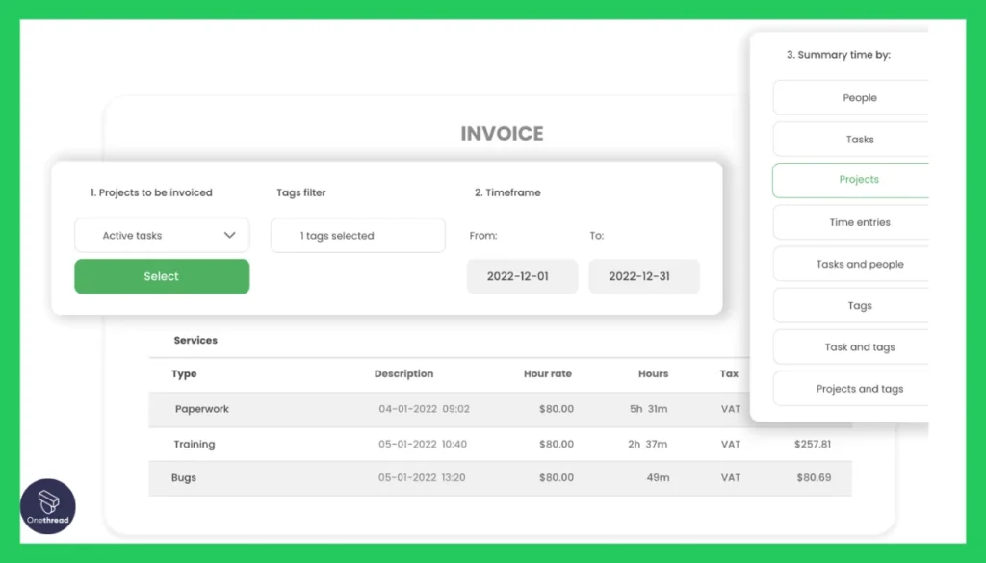Click the INVOICE title
Image resolution: width=986 pixels, height=563 pixels.
coord(502,133)
